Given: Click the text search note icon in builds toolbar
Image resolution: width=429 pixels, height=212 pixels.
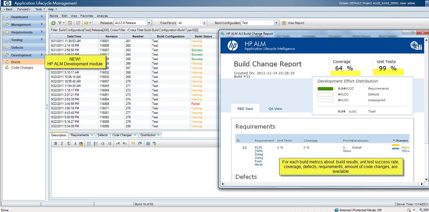Looking at the screenshot, I should click(78, 23).
